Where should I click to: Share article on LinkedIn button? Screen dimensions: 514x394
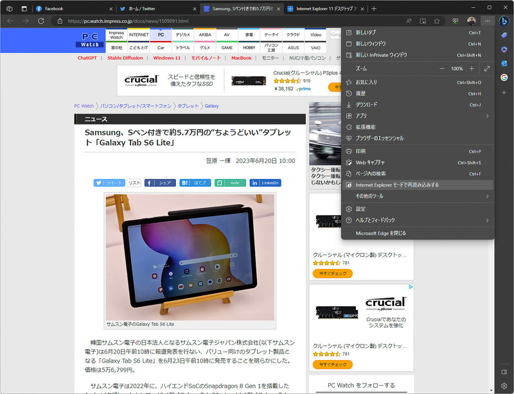[265, 183]
